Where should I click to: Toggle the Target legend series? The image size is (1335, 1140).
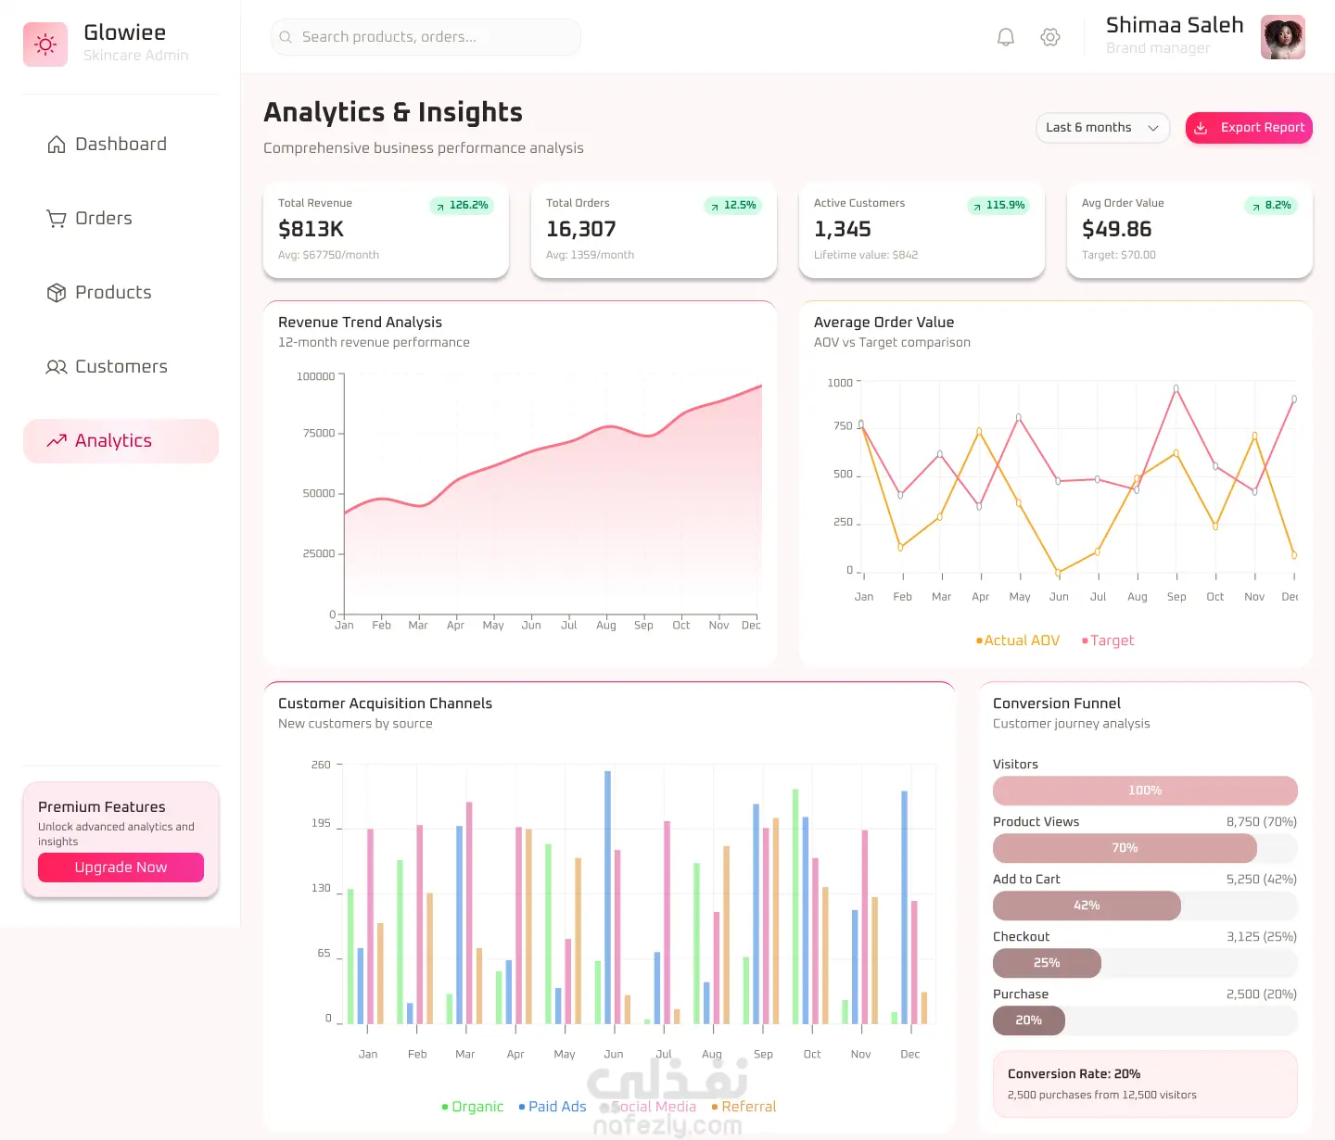(x=1108, y=640)
